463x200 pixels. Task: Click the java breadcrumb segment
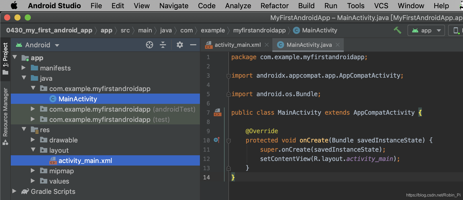click(x=166, y=30)
